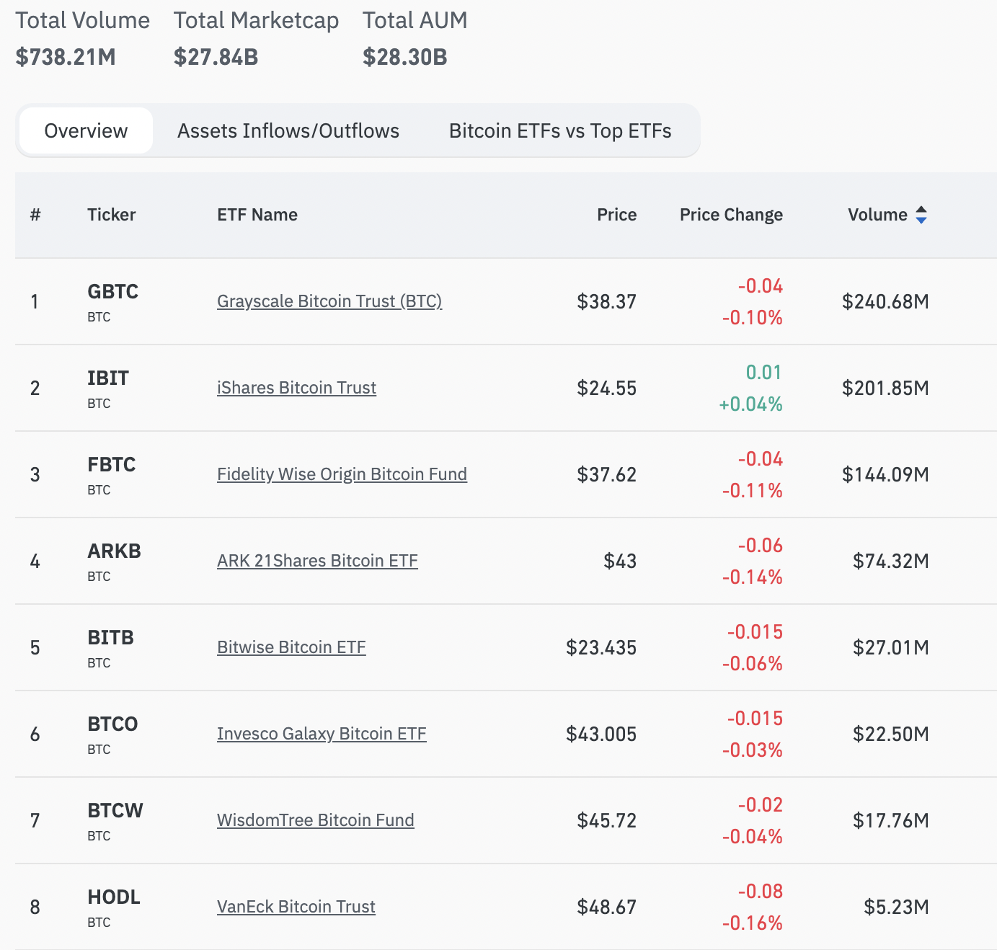Click the ETF Name column header
The width and height of the screenshot is (997, 950).
coord(257,215)
